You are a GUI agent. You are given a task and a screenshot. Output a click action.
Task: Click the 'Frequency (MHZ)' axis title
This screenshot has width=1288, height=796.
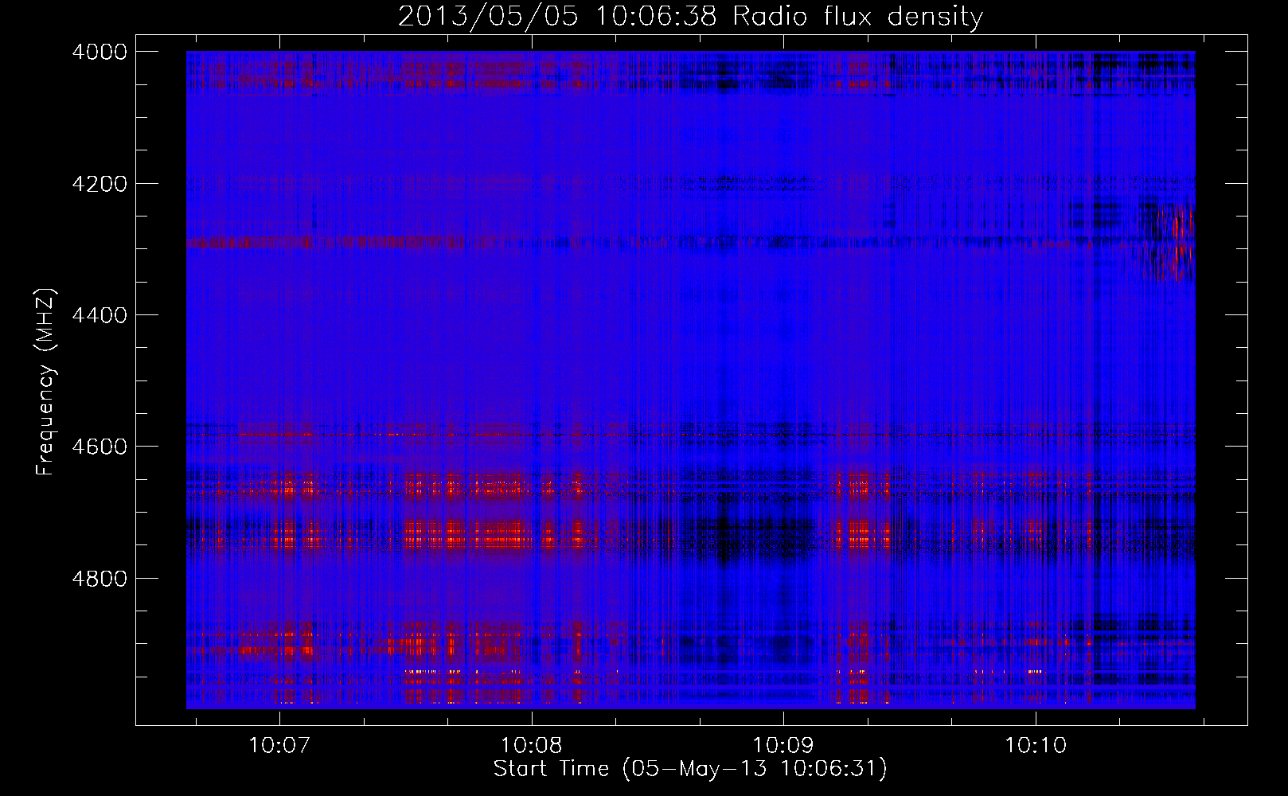(46, 382)
